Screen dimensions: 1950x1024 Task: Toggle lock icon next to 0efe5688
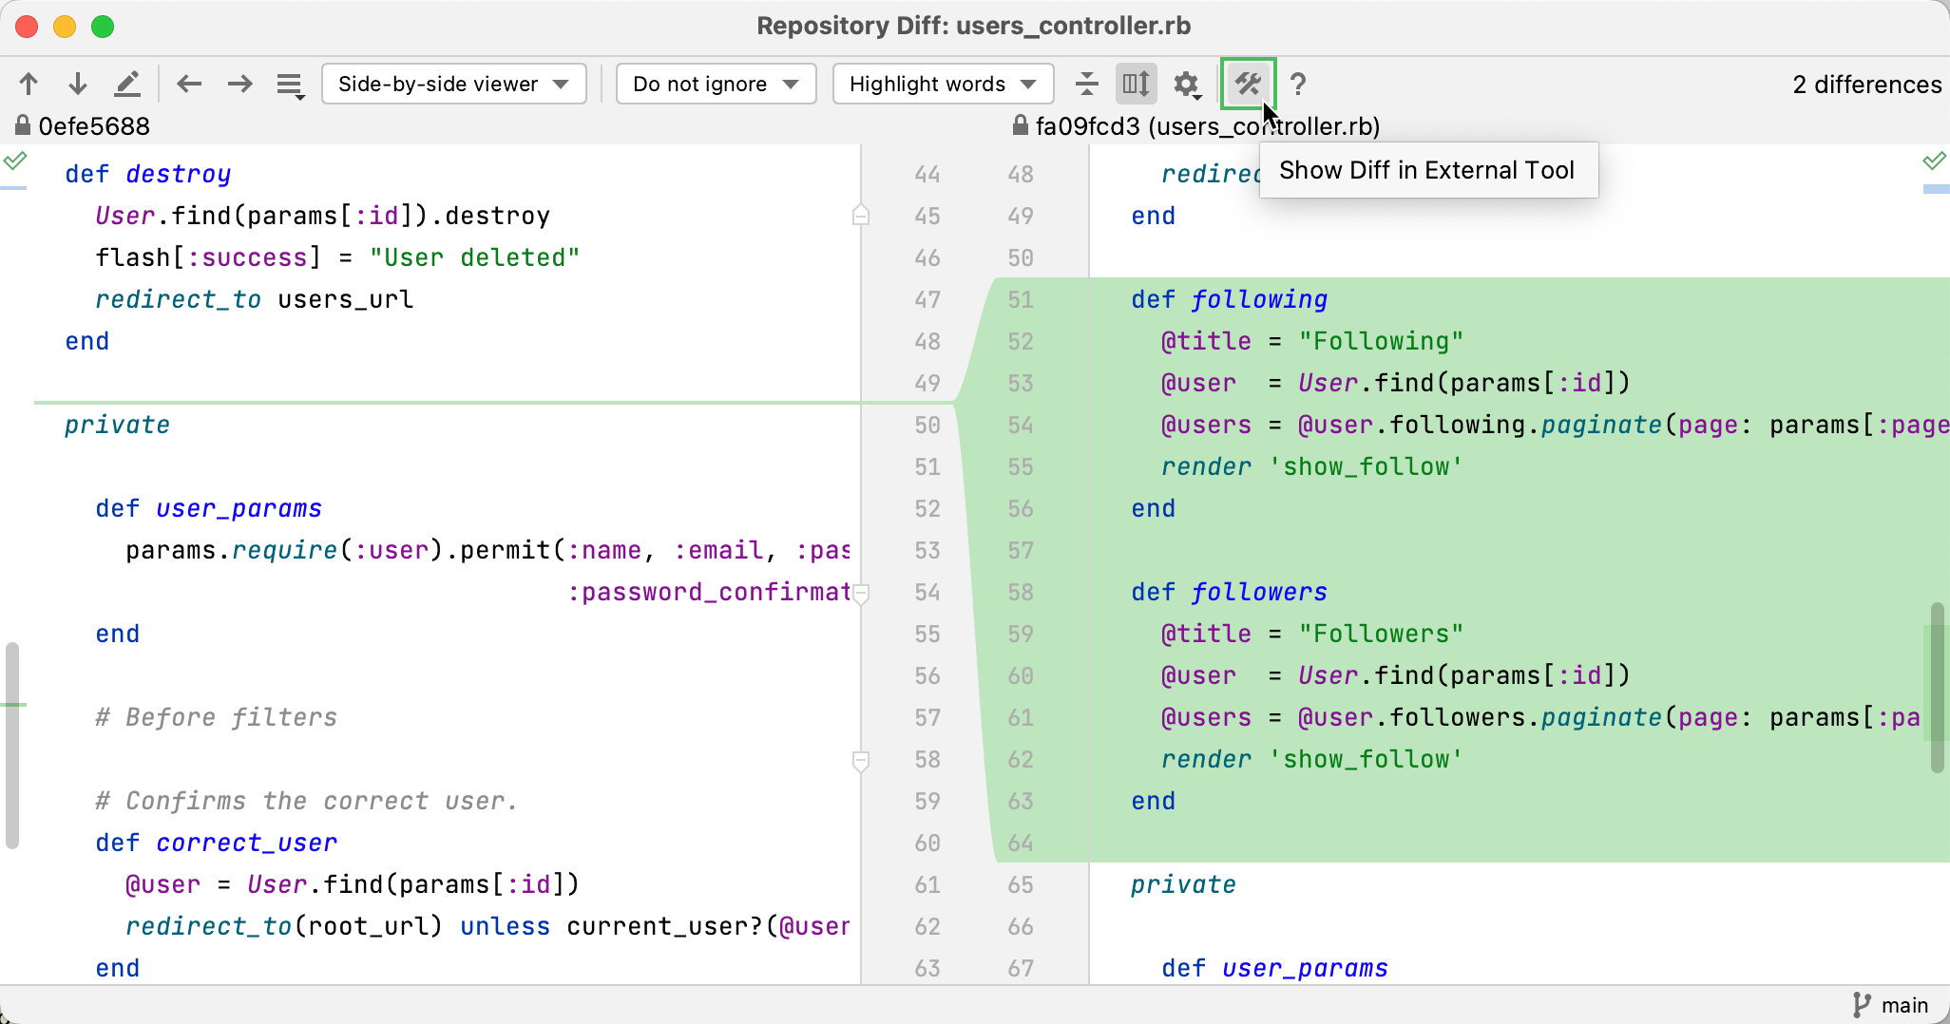click(22, 125)
